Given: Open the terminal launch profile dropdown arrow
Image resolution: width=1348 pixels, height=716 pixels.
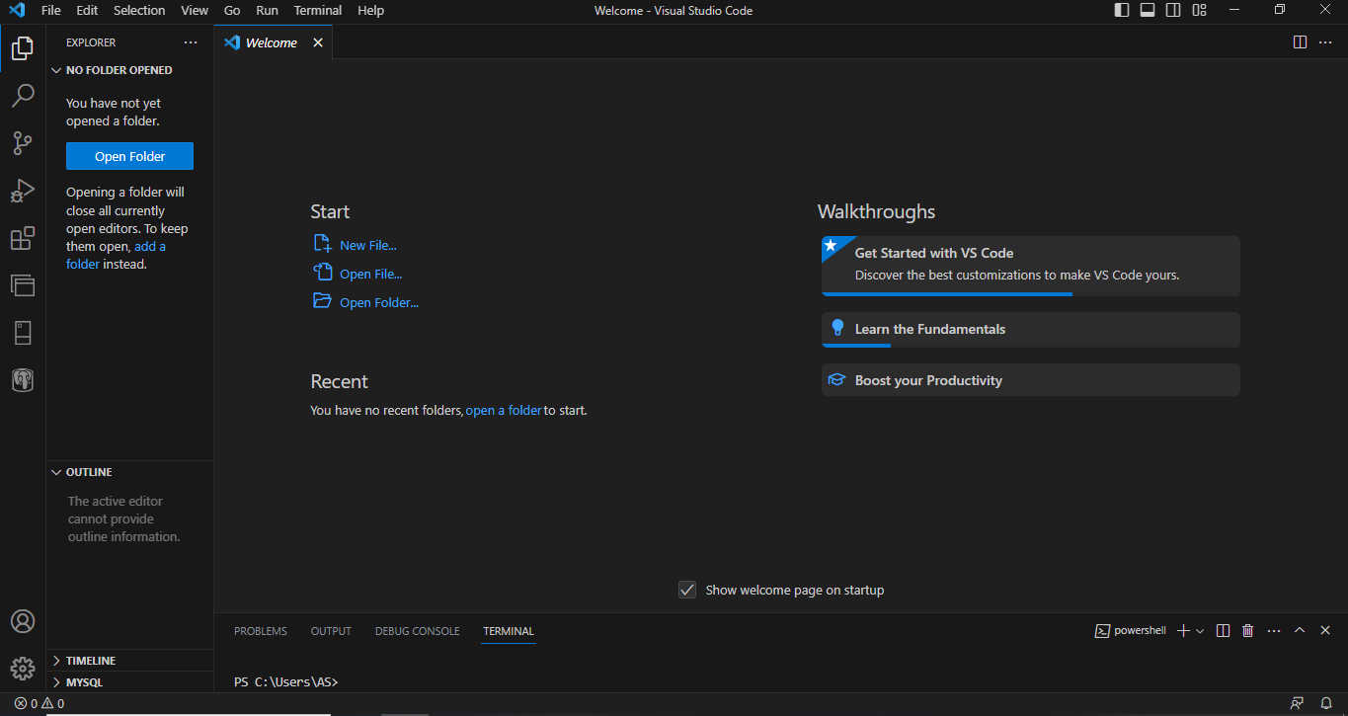Looking at the screenshot, I should coord(1200,630).
